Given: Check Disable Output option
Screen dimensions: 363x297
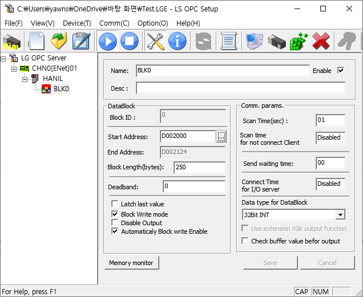Looking at the screenshot, I should point(115,222).
